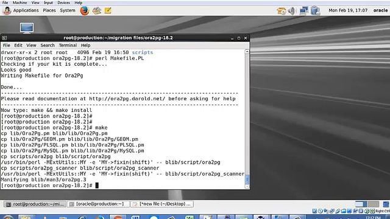This screenshot has height=219, width=390.
Task: Switch to the root@production taskbar window button
Action: point(35,204)
